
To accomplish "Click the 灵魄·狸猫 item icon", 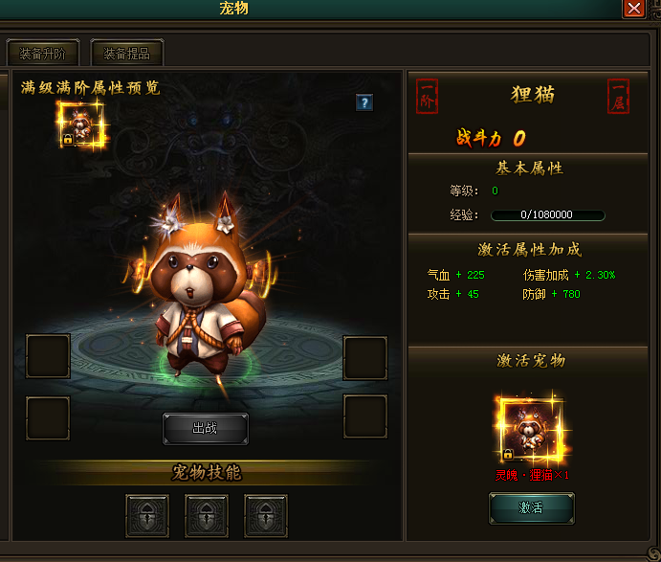I will (531, 429).
